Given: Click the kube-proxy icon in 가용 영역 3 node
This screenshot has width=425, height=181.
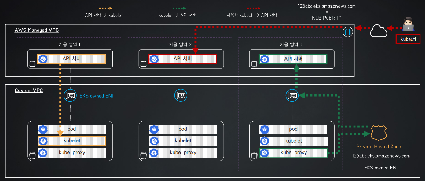Looking at the screenshot, I should pyautogui.click(x=264, y=153).
